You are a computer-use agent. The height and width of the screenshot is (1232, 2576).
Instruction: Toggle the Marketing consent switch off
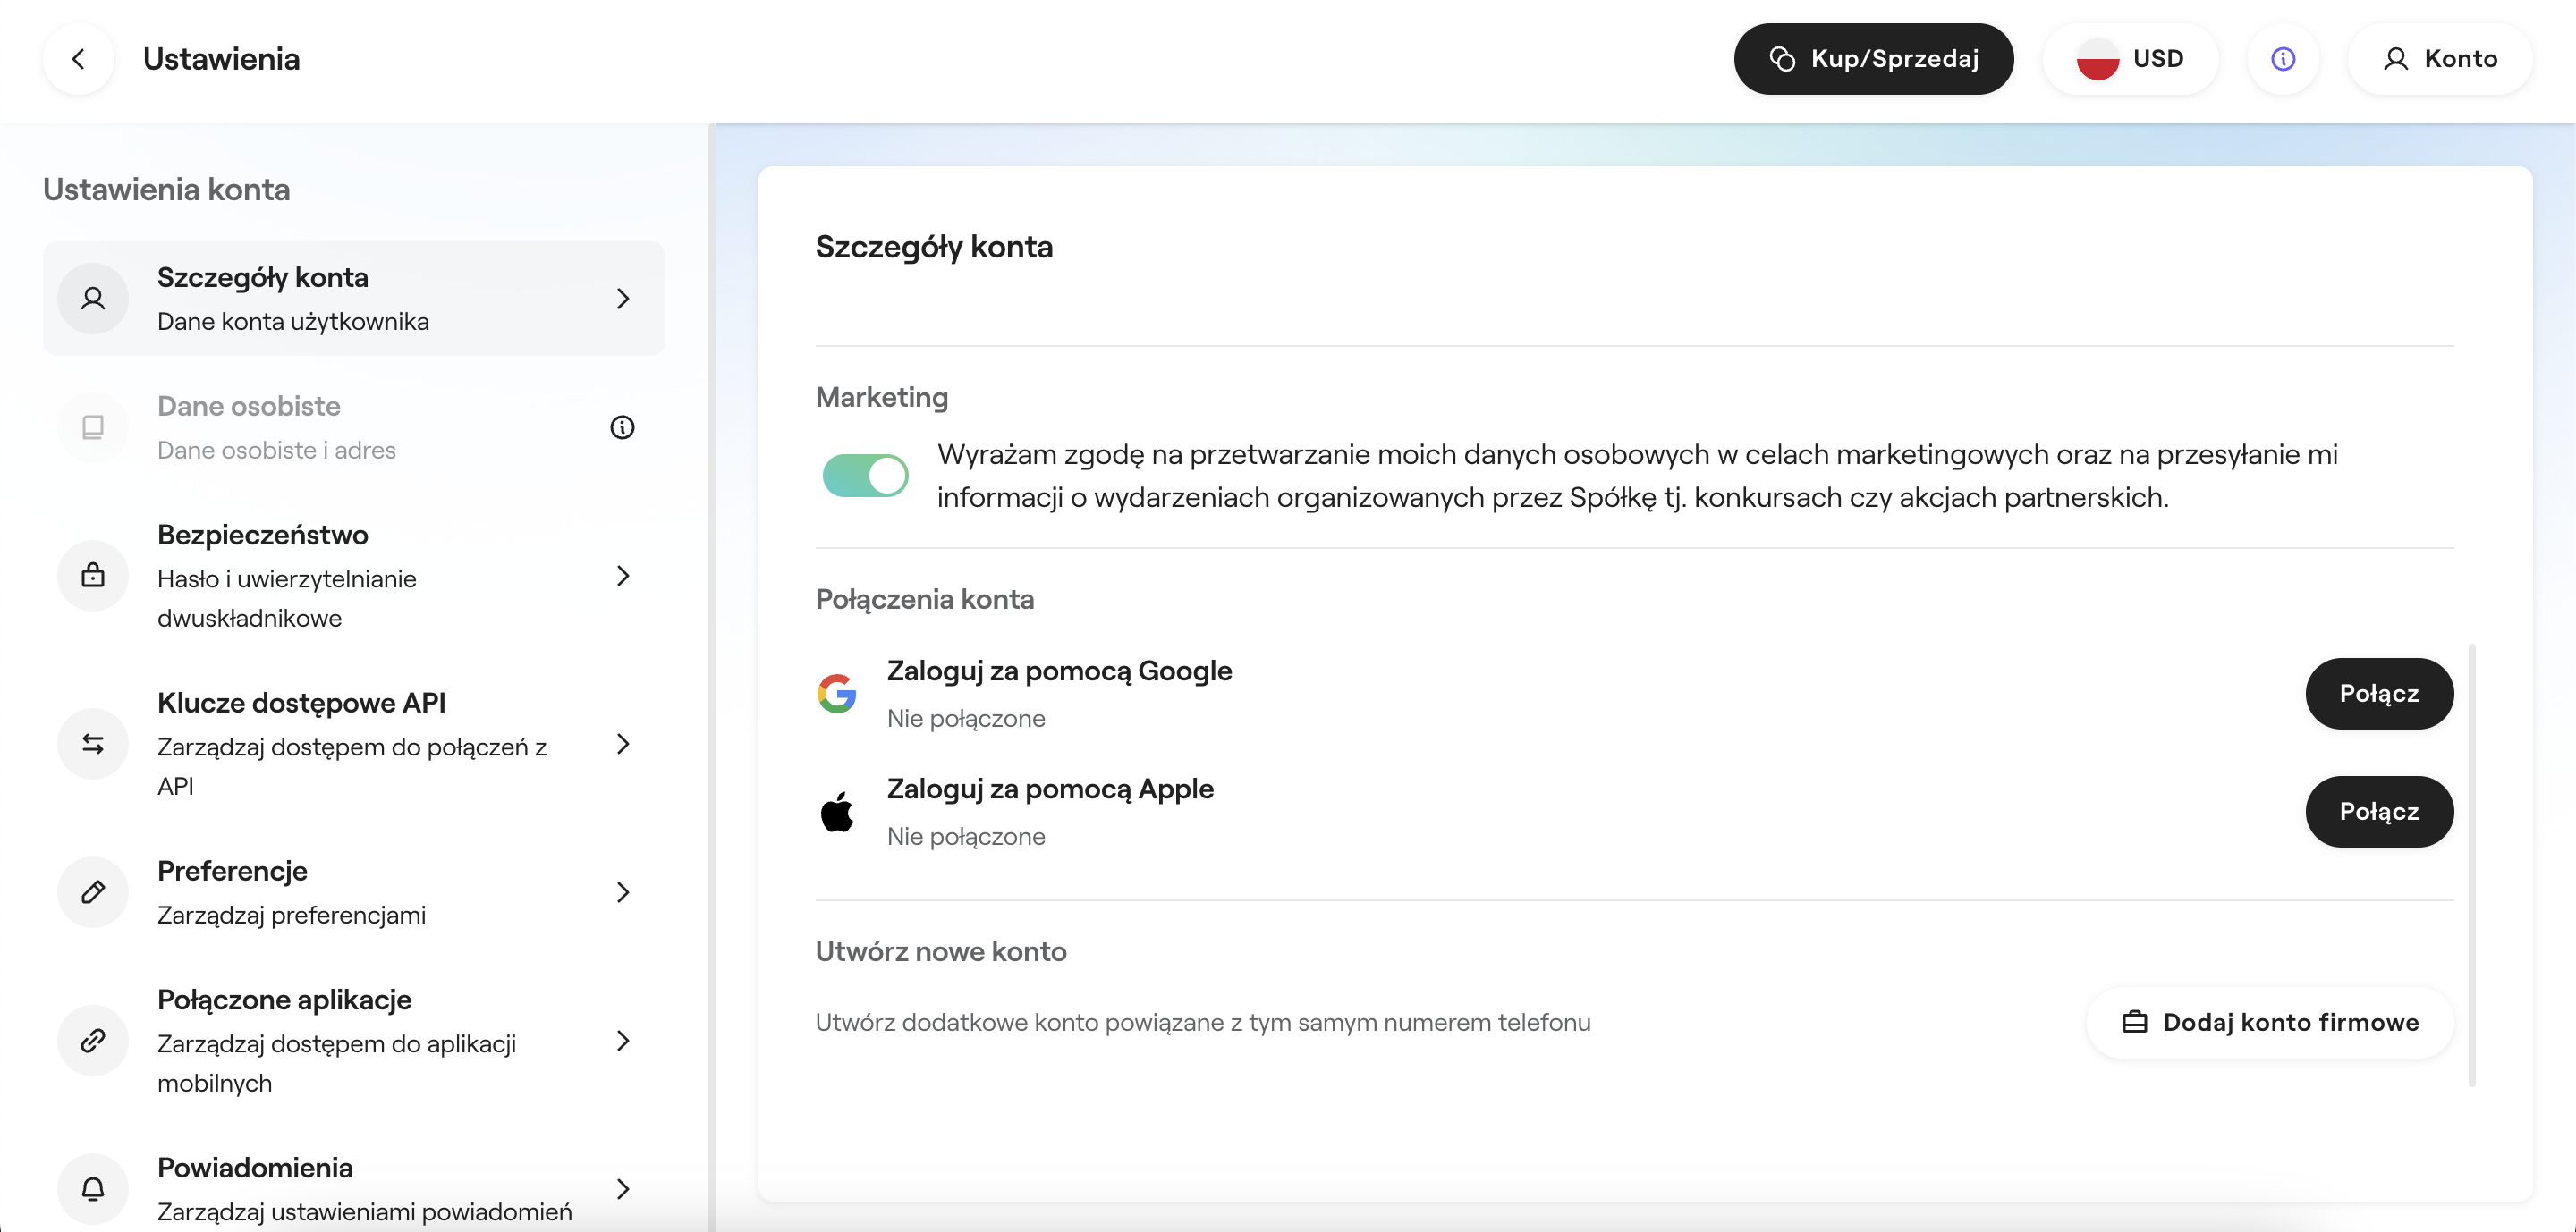pyautogui.click(x=865, y=476)
